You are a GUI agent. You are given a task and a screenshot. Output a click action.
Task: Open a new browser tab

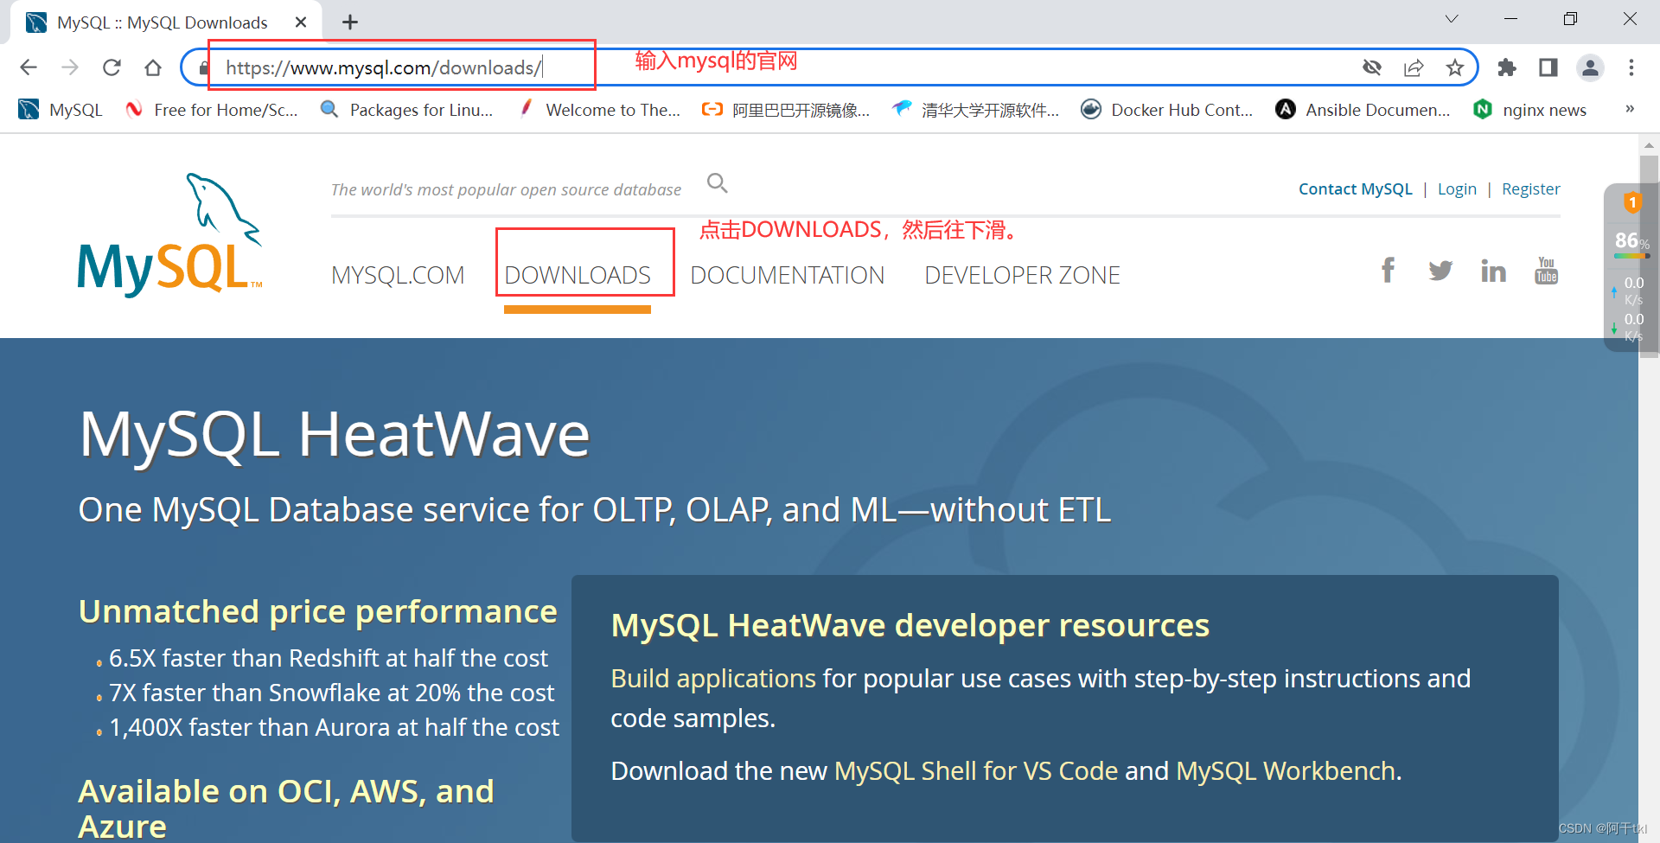click(x=350, y=22)
